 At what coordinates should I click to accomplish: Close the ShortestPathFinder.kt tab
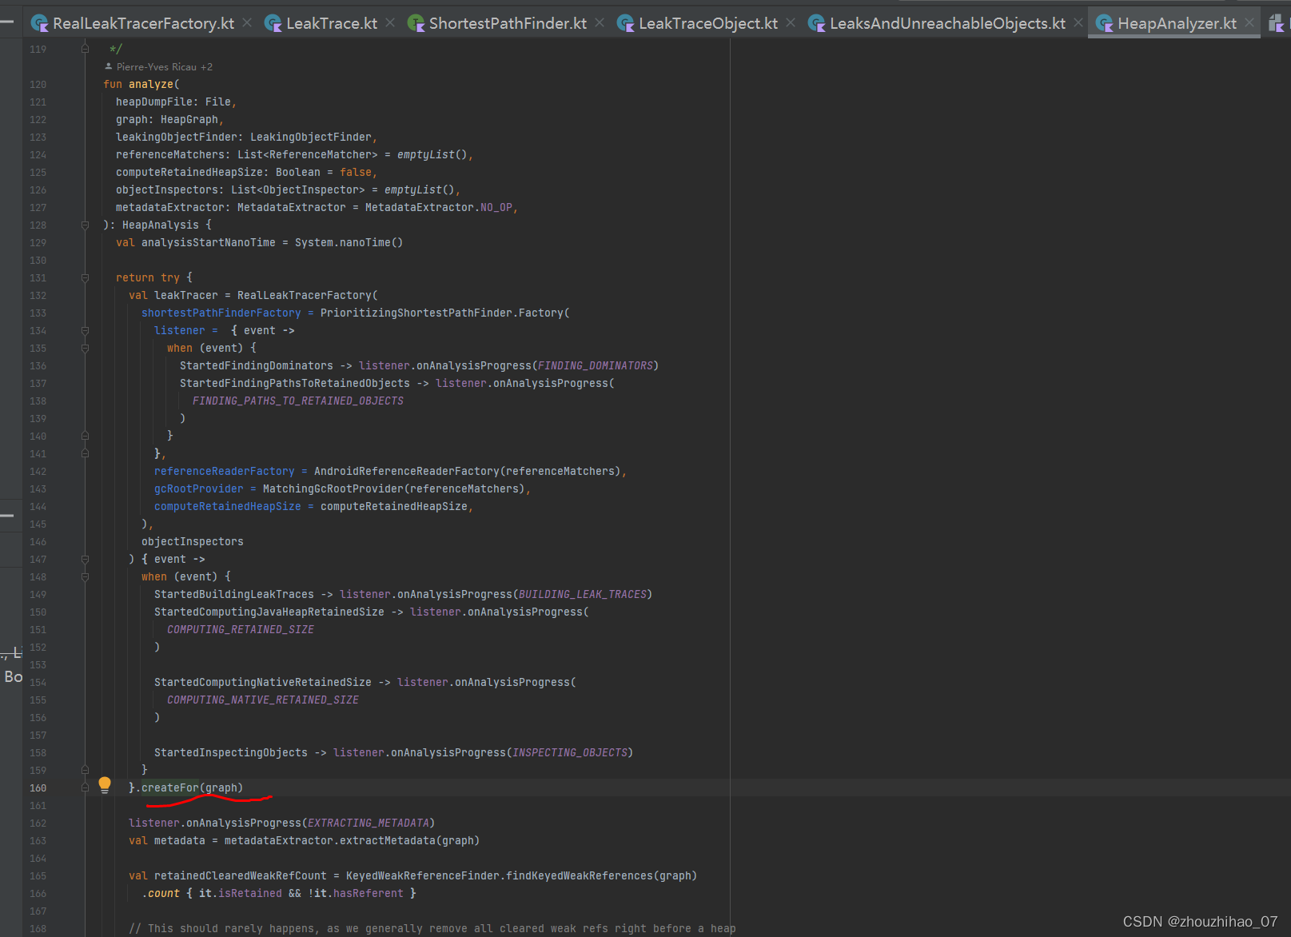coord(600,22)
